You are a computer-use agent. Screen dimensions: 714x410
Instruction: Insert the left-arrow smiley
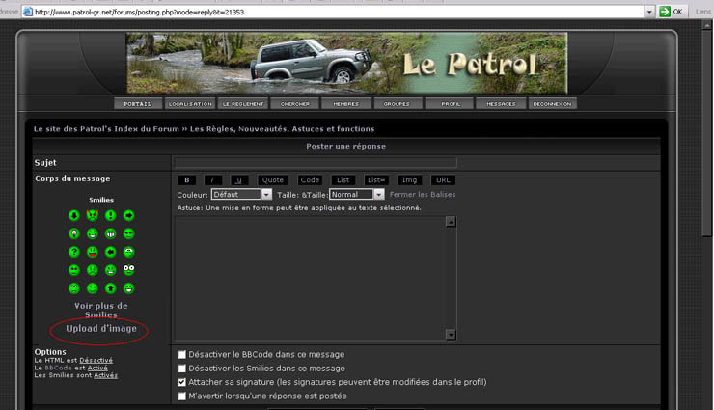click(111, 252)
